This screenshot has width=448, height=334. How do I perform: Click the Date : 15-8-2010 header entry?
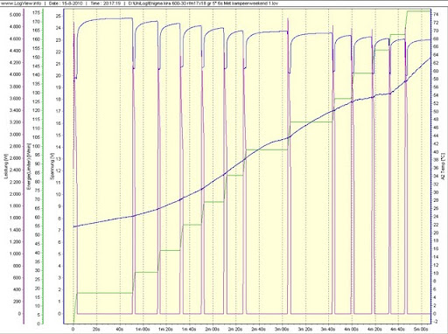pos(66,3)
